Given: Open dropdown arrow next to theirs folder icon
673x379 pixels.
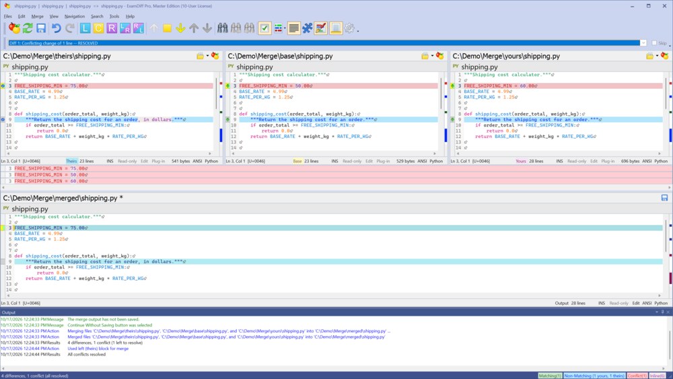Looking at the screenshot, I should point(207,56).
